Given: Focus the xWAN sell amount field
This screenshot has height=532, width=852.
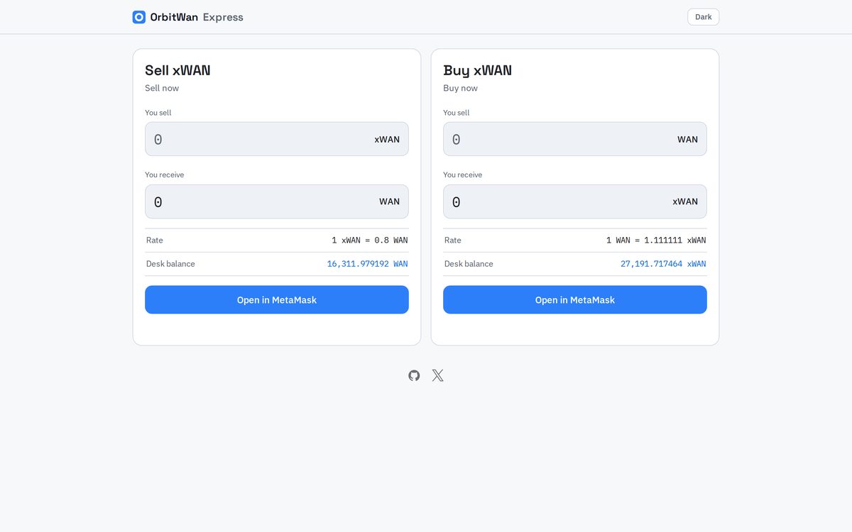Looking at the screenshot, I should (277, 139).
